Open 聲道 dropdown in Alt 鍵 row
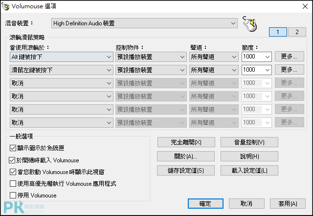This screenshot has width=313, height=216. tap(214, 57)
